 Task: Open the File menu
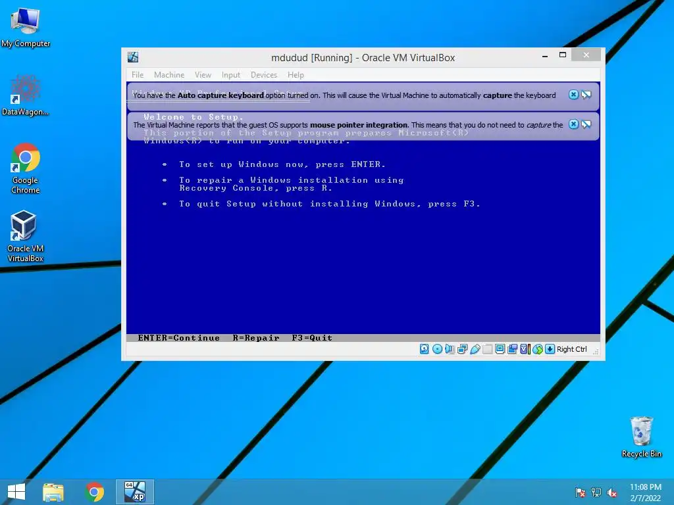(x=138, y=75)
